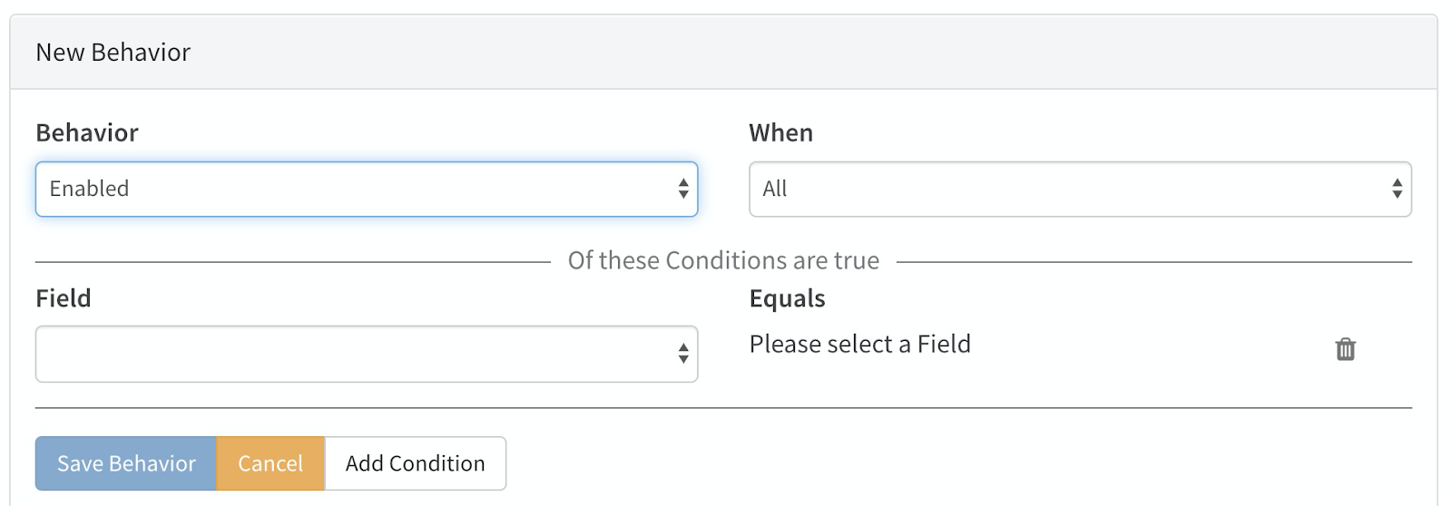Cancel the new behavior

pyautogui.click(x=270, y=463)
